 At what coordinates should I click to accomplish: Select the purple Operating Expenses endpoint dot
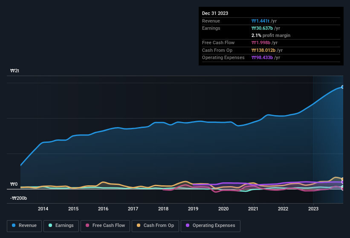click(x=343, y=182)
